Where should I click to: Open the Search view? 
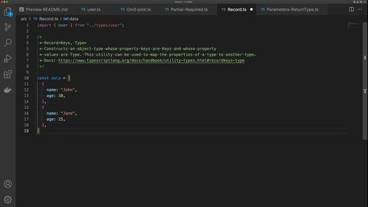(7, 43)
